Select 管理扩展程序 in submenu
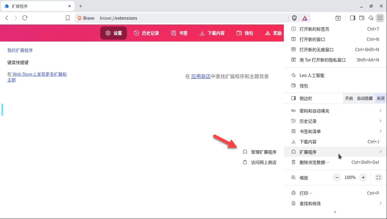This screenshot has width=387, height=219. coord(260,152)
